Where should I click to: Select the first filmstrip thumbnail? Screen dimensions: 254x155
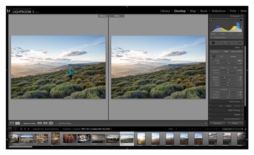click(14, 138)
